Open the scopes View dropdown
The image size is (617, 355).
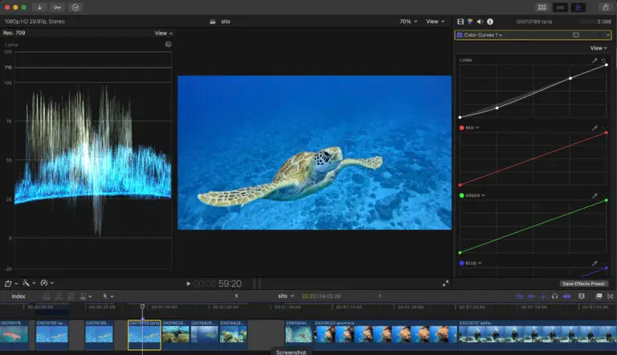point(163,33)
